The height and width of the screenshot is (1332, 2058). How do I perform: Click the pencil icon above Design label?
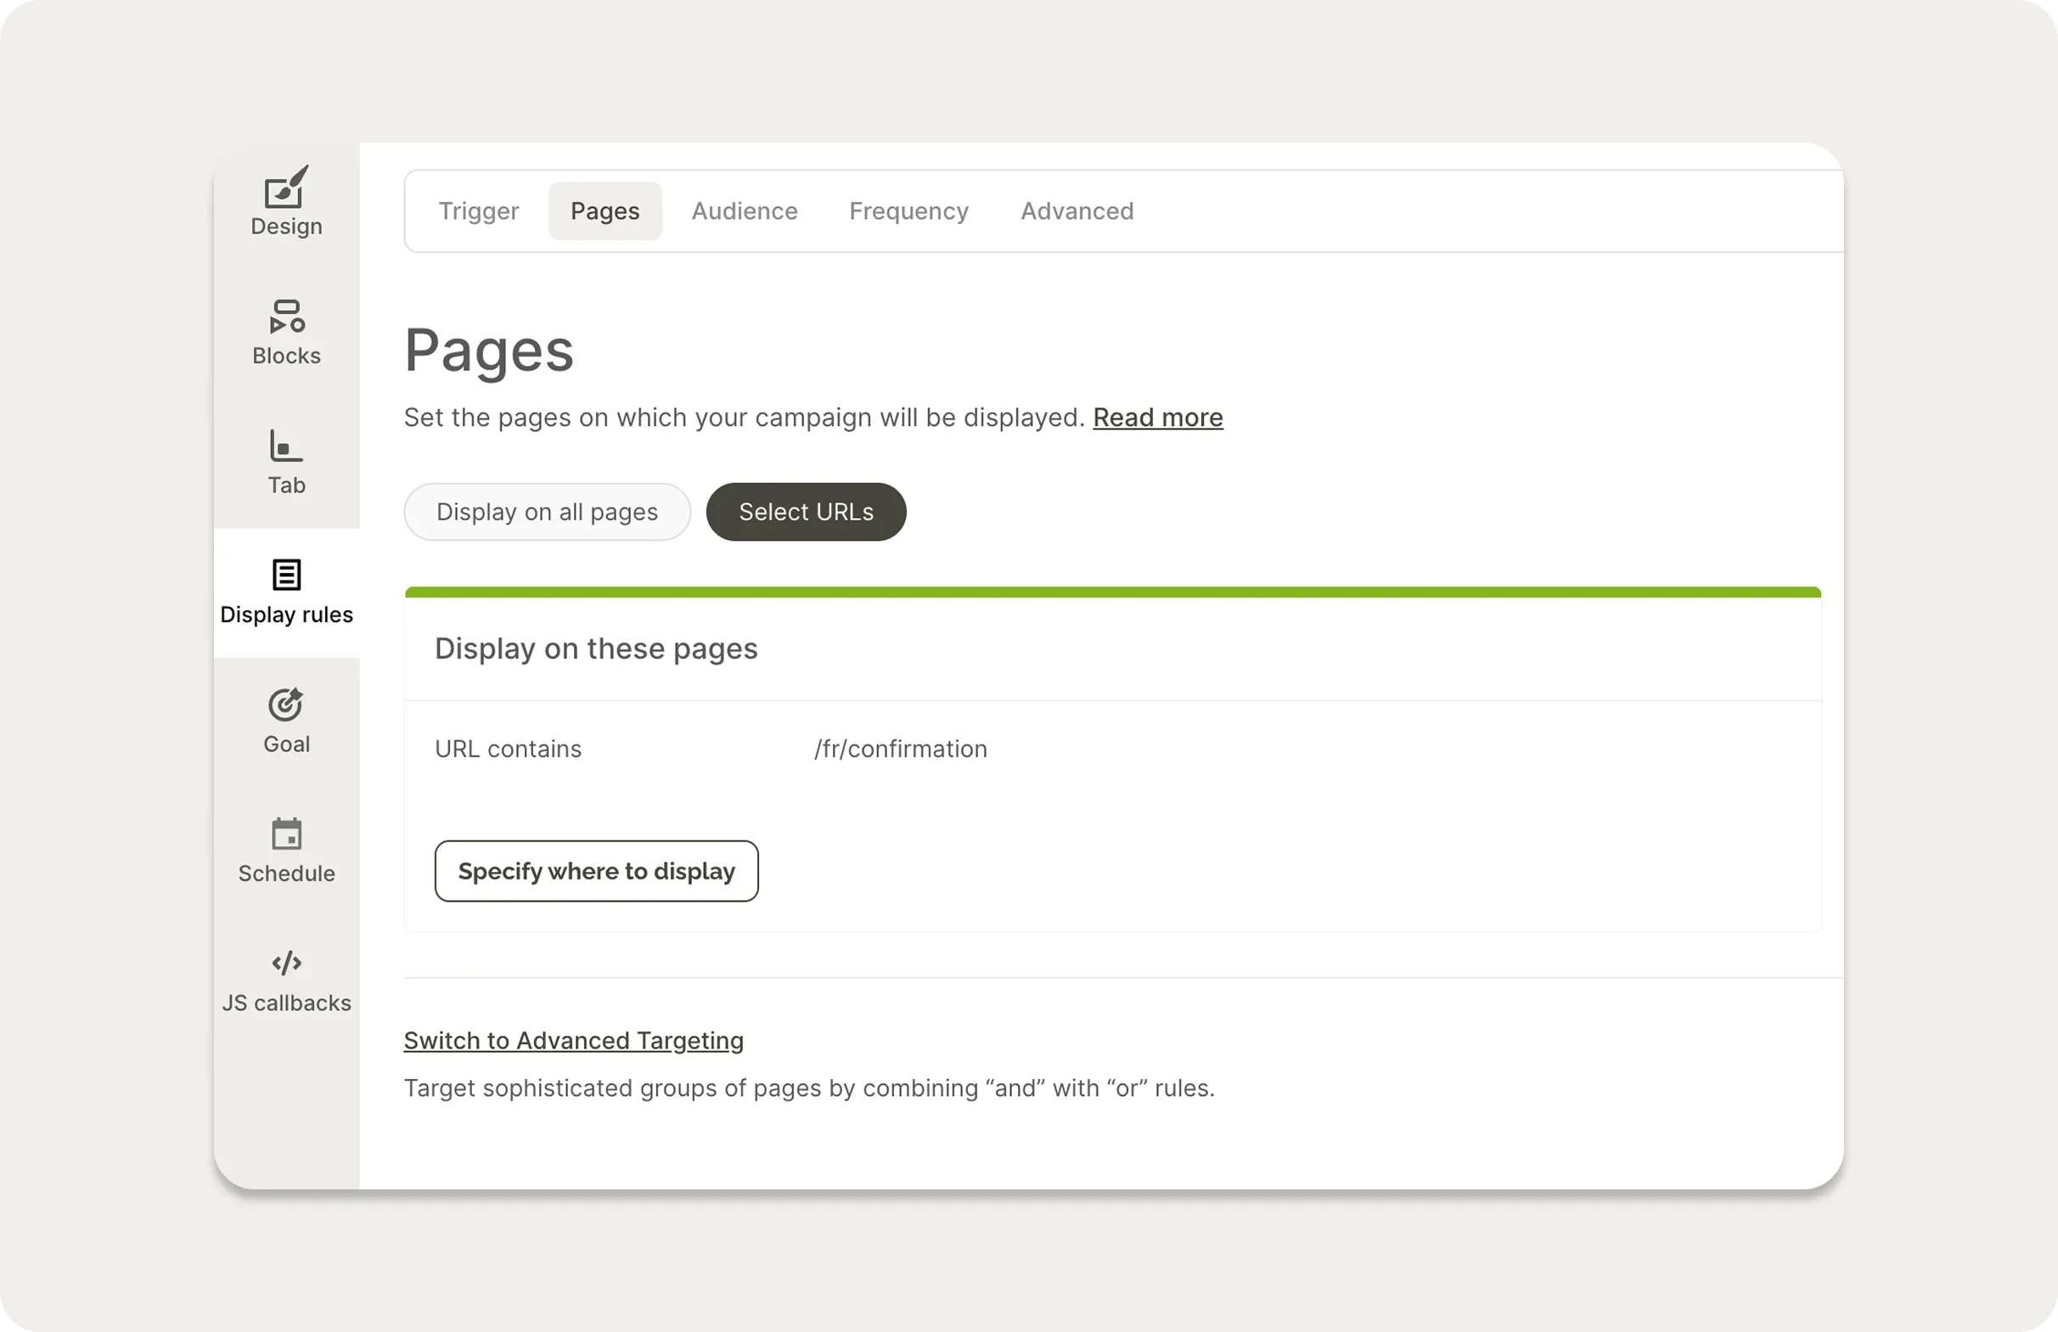tap(285, 186)
